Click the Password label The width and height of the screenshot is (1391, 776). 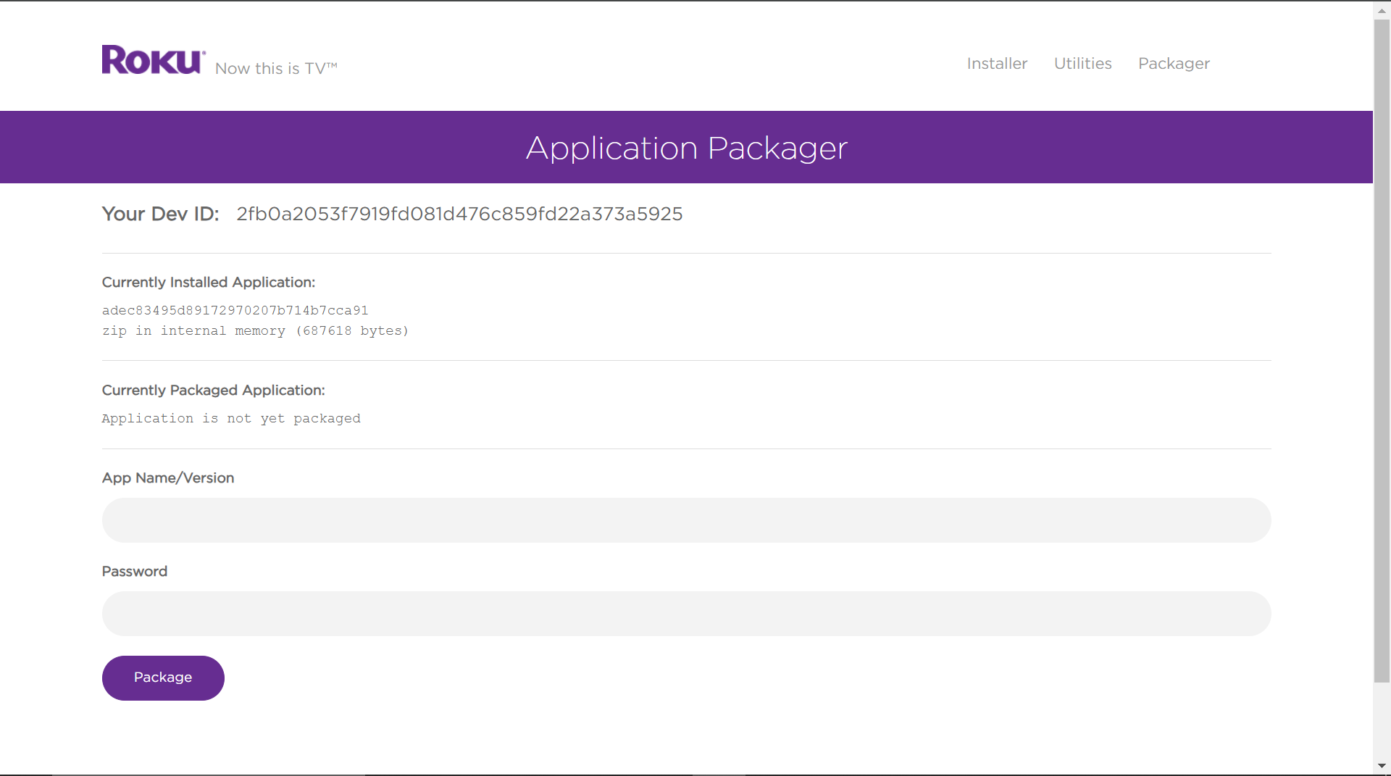134,571
